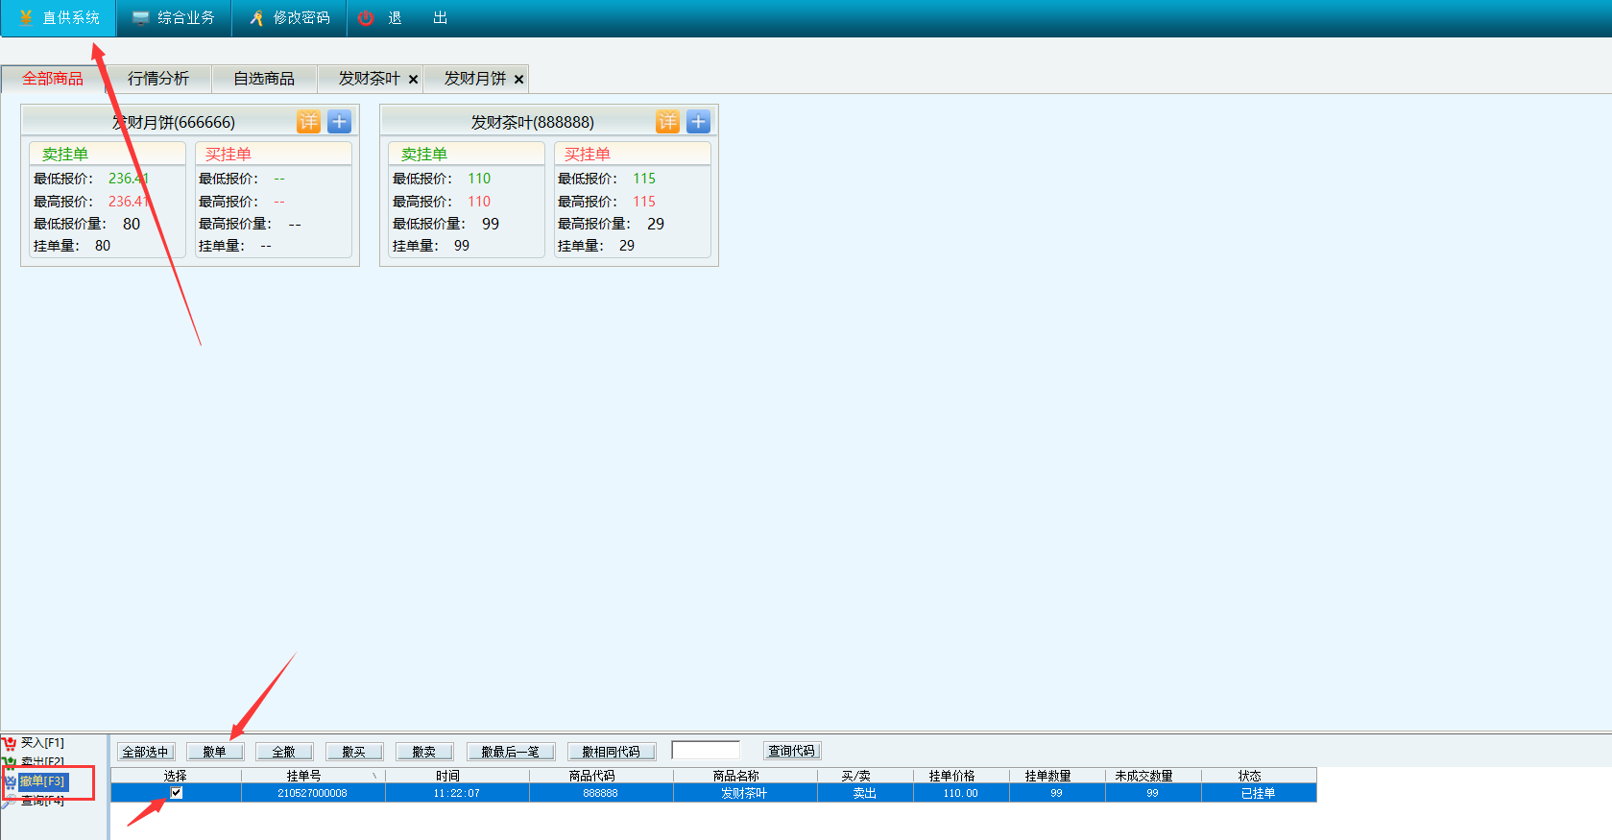Click the 买/卖 column header
The height and width of the screenshot is (840, 1612).
point(865,776)
